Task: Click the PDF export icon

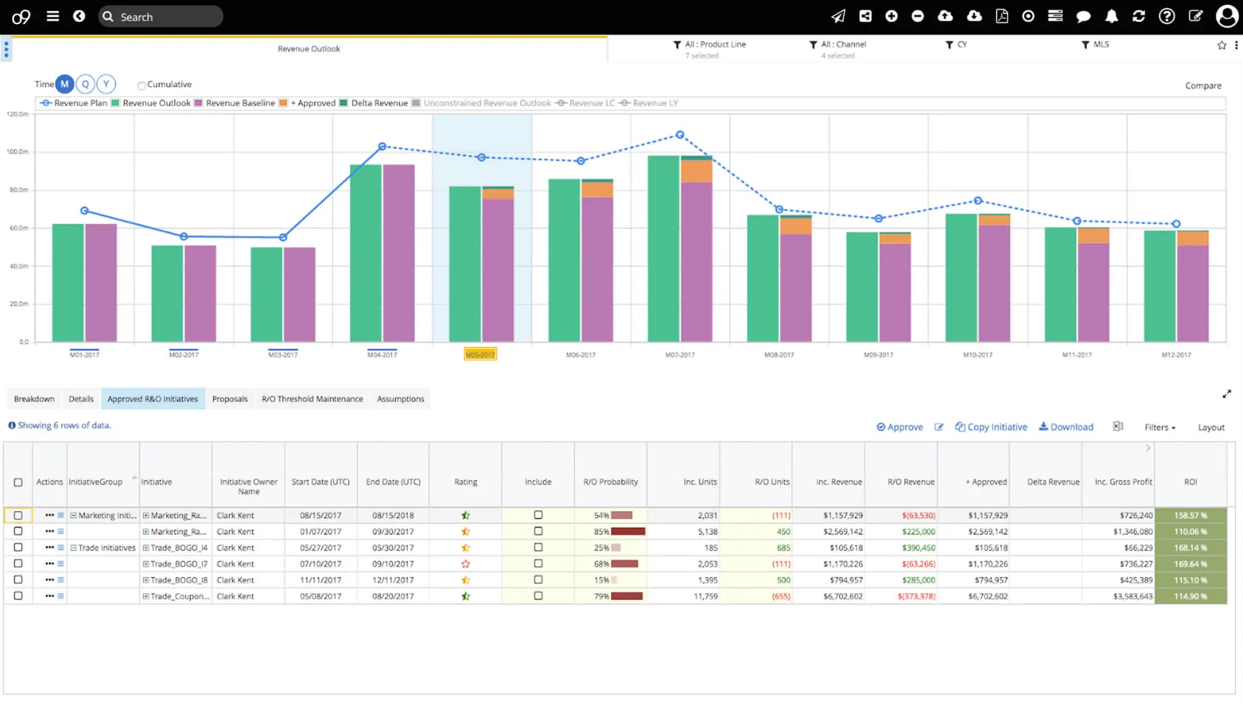Action: coord(1002,16)
